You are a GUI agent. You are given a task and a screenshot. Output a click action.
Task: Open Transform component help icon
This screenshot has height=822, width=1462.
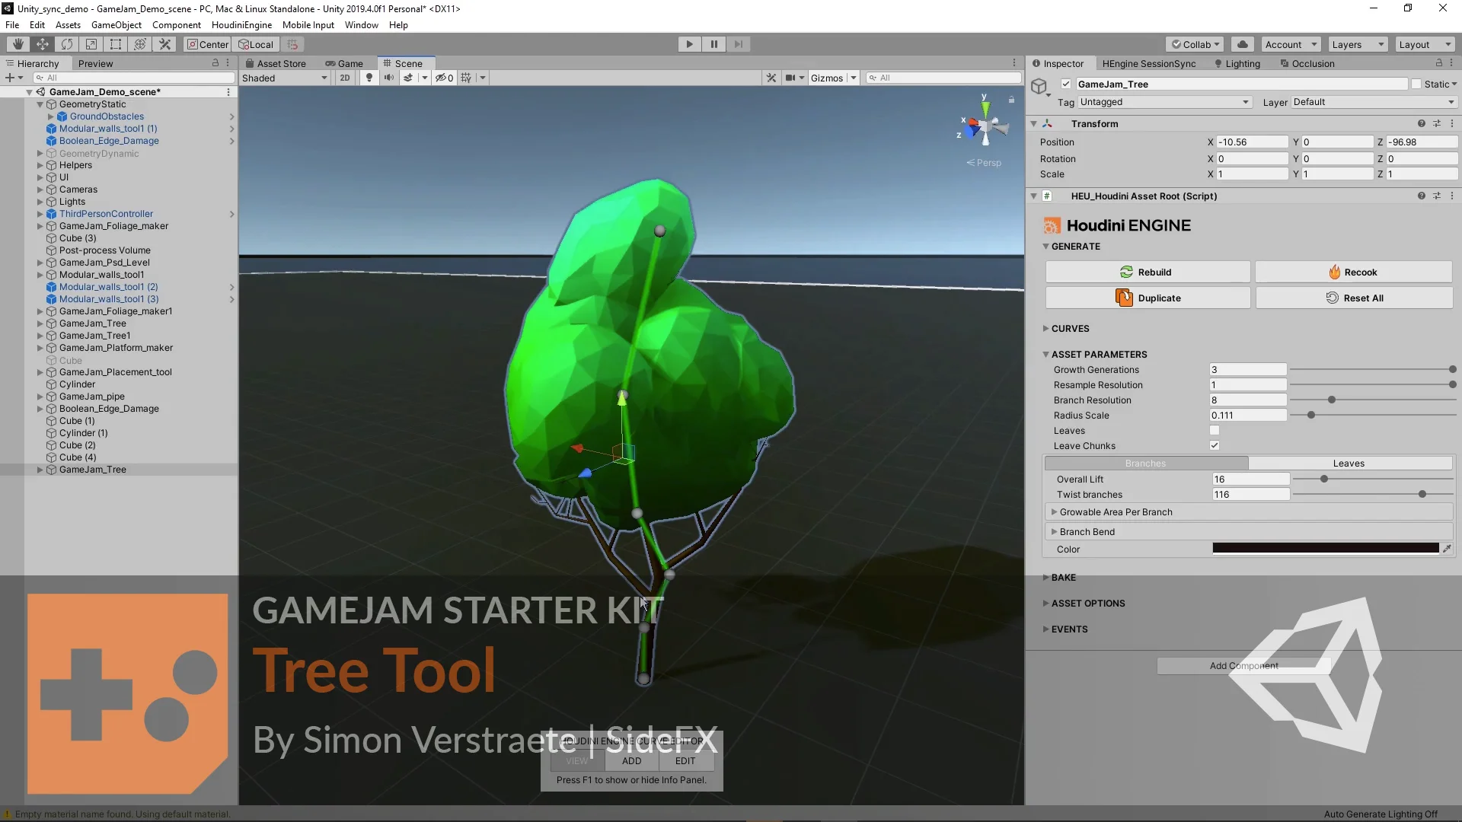click(1421, 123)
